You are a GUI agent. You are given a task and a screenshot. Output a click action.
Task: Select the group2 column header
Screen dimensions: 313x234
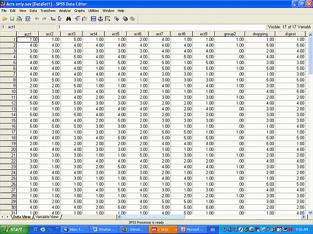click(230, 34)
